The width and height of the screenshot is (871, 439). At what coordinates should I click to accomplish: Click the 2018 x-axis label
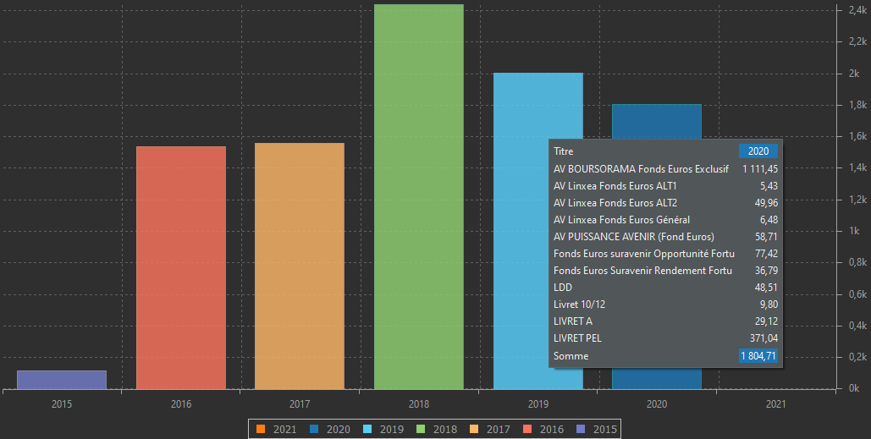coord(419,404)
